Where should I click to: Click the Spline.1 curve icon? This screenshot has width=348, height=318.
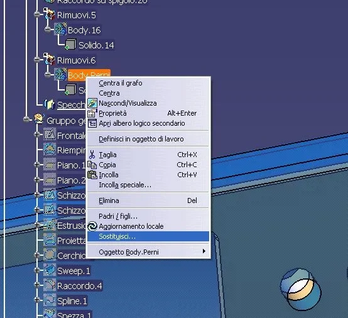[x=50, y=300]
